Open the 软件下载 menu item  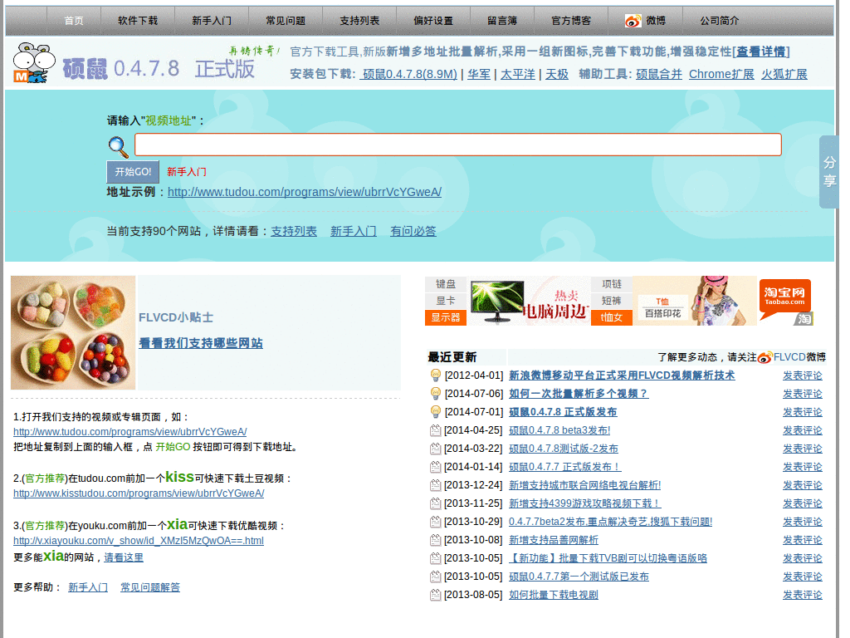(138, 21)
